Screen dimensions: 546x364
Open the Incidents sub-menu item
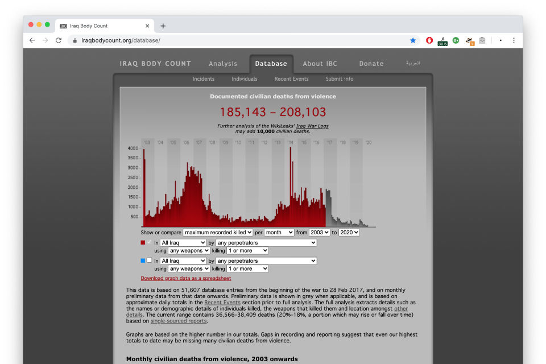tap(203, 79)
